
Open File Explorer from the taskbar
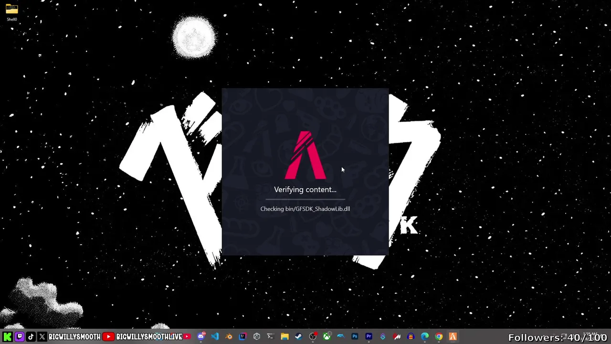tap(284, 336)
